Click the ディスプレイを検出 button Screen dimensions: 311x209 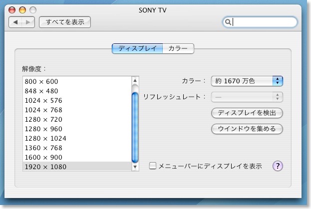click(x=247, y=113)
